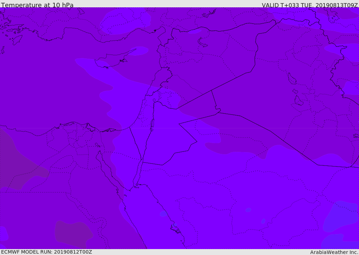Image resolution: width=359 pixels, height=255 pixels.
Task: Click the 'ArabiaWeather Inc.' credit text
Action: click(334, 252)
